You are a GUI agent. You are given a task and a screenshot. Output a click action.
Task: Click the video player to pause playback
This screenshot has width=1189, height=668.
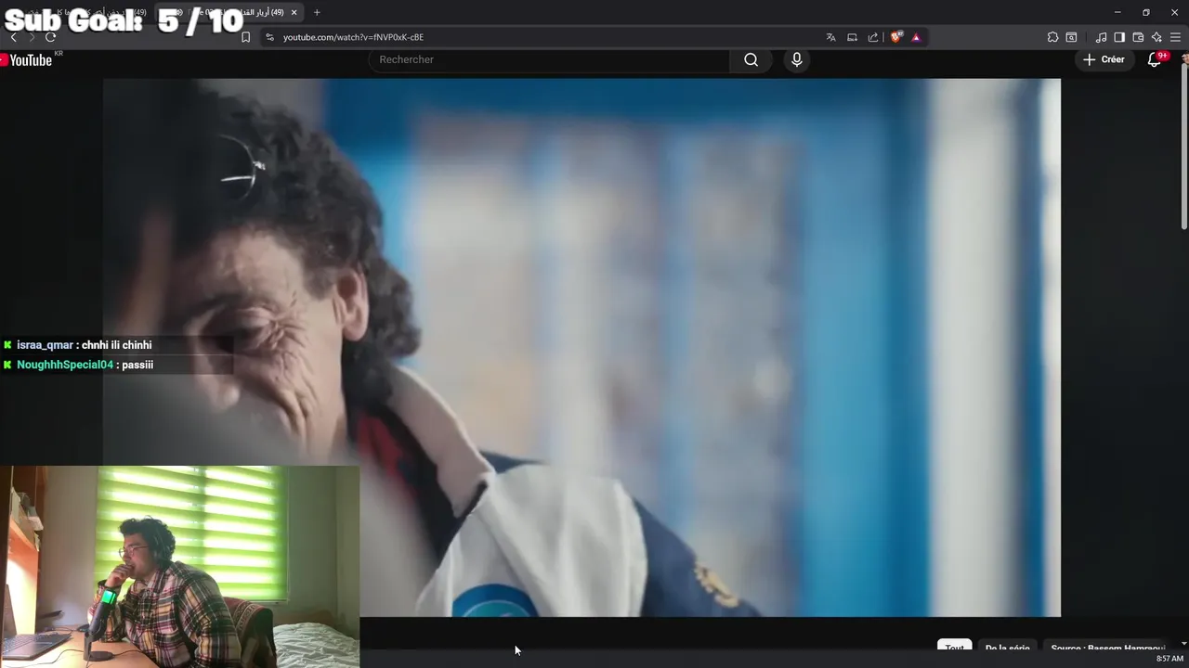click(581, 347)
